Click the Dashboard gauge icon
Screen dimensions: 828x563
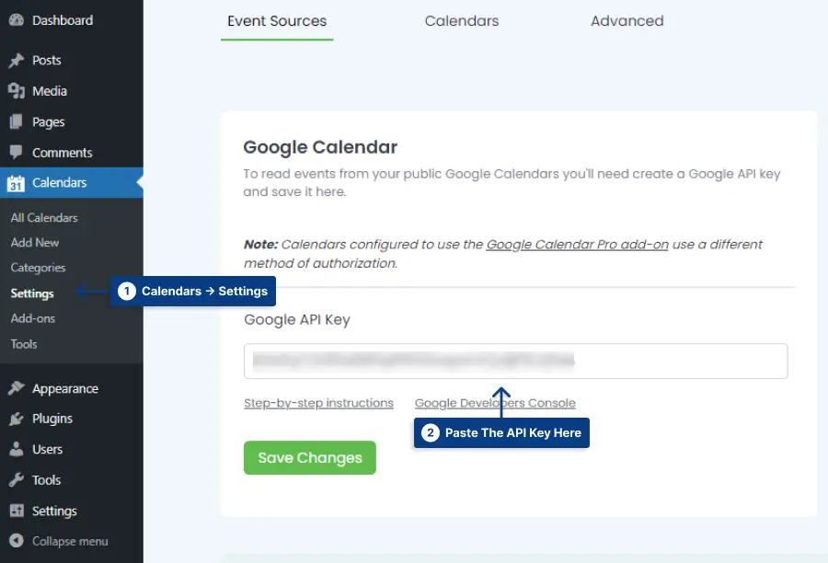17,20
